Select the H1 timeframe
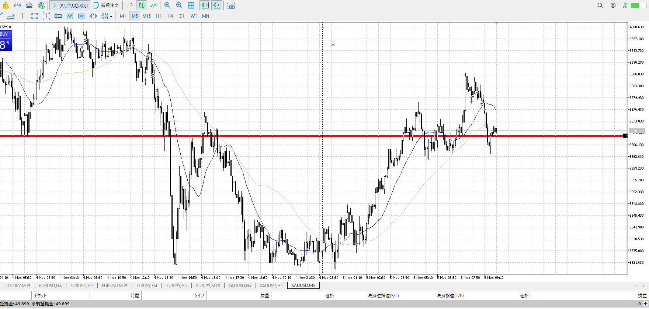 point(158,16)
